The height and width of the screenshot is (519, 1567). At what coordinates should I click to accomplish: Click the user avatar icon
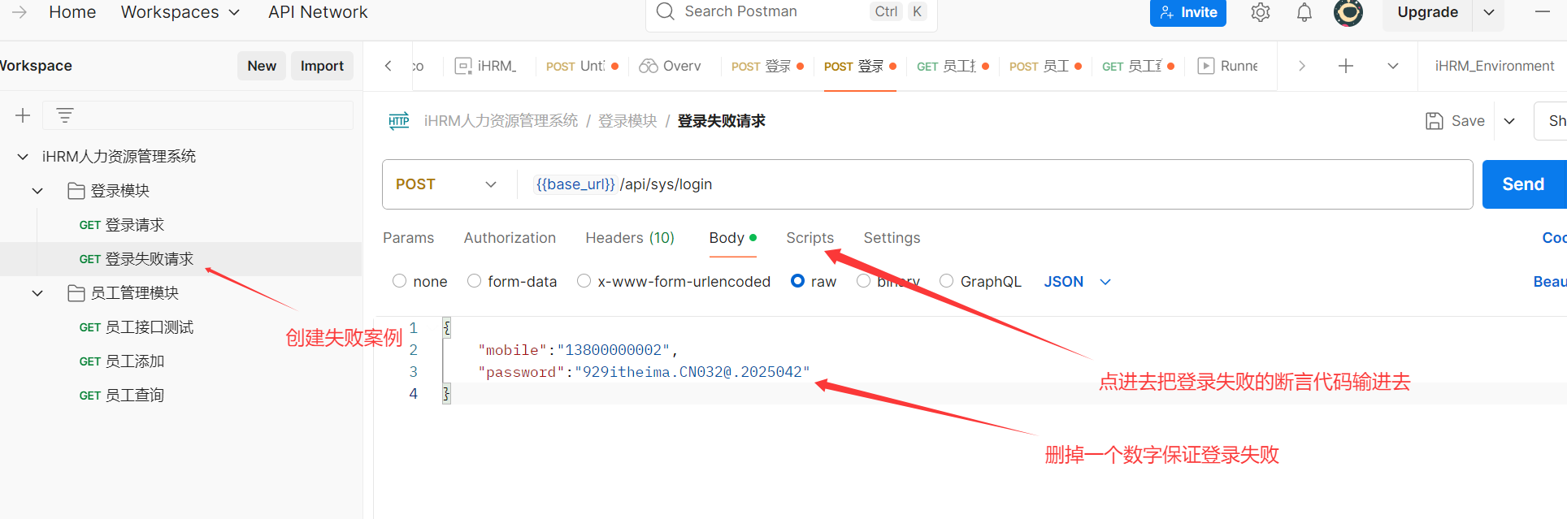click(1348, 13)
